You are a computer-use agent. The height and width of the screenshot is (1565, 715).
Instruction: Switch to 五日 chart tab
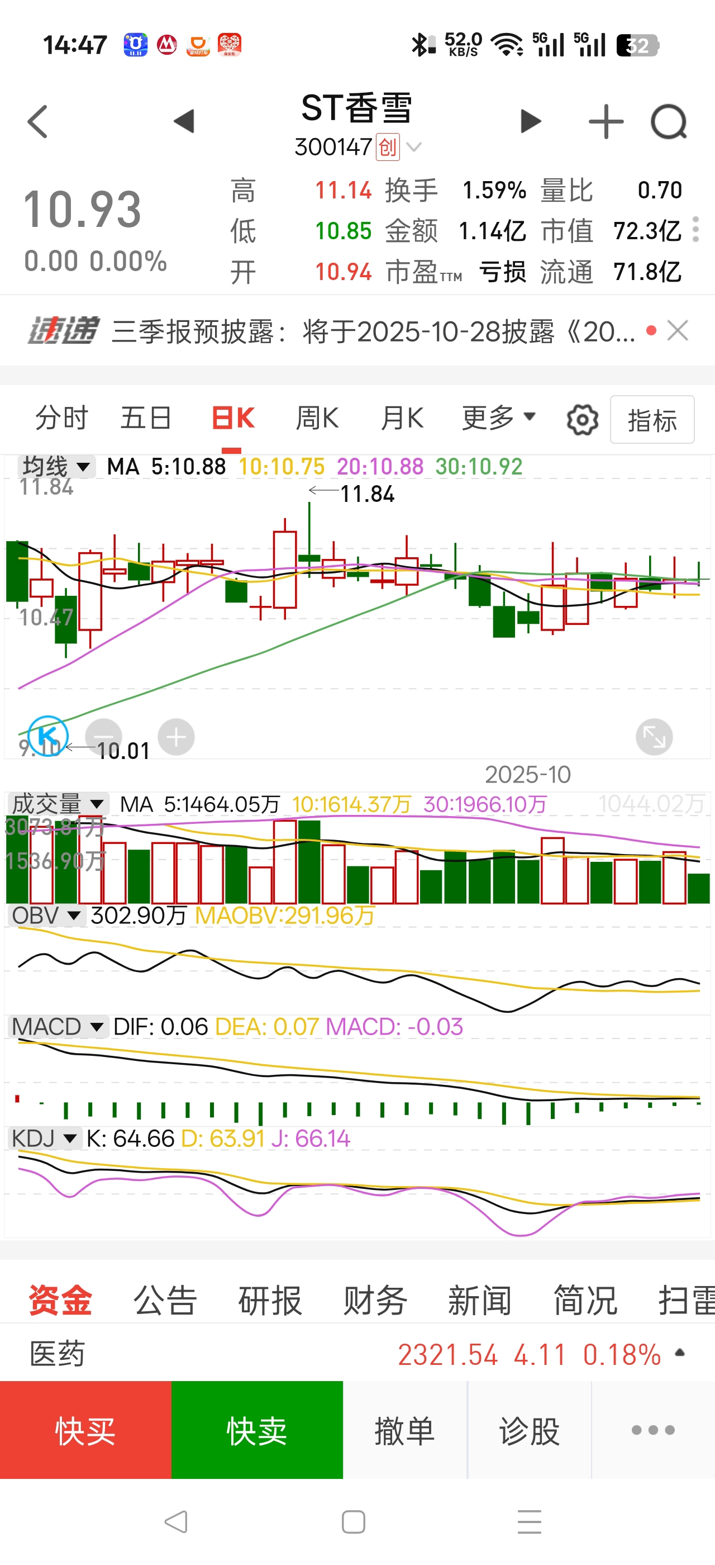coord(146,418)
